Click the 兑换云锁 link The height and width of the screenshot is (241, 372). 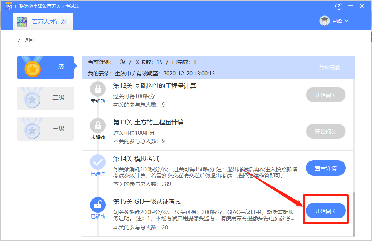click(x=330, y=68)
